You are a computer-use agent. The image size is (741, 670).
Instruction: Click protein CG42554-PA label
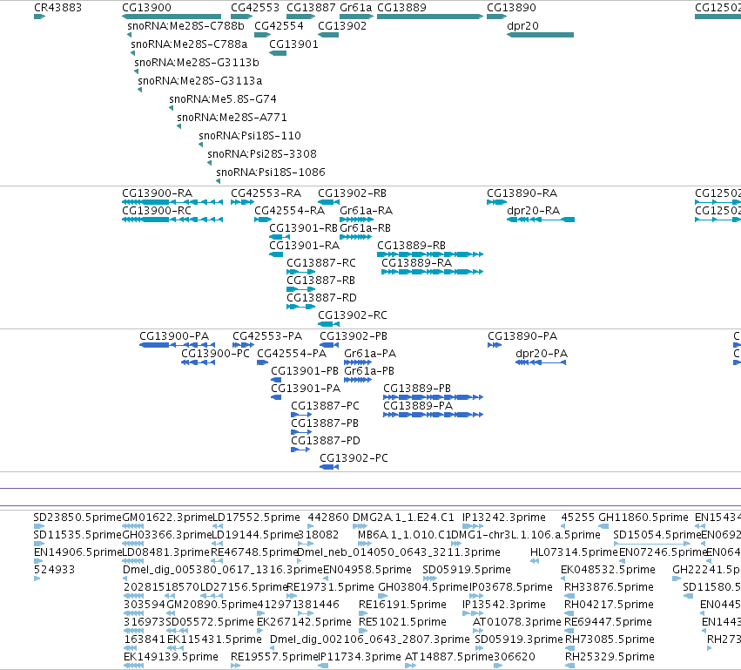pos(292,354)
